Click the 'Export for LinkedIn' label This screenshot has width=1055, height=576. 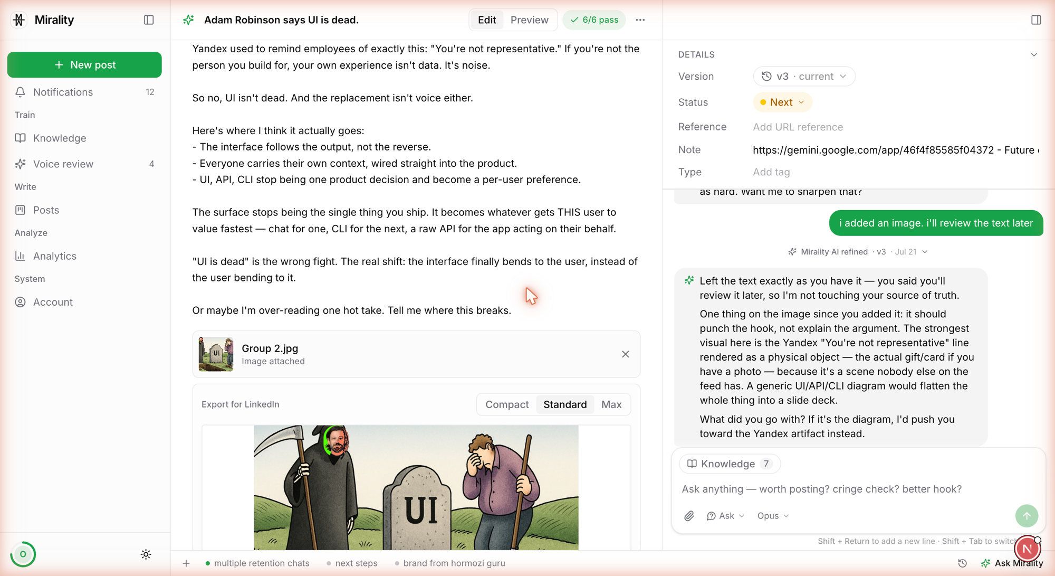pyautogui.click(x=241, y=404)
